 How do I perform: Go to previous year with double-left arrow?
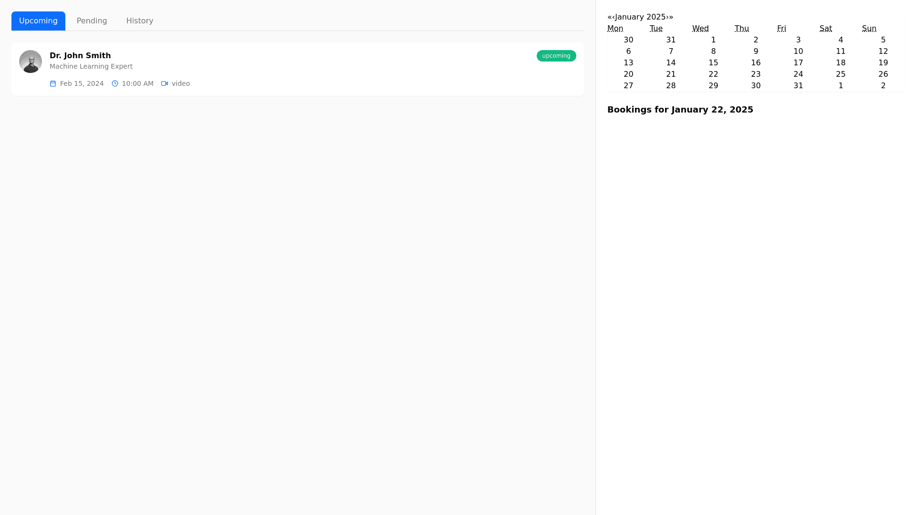pyautogui.click(x=610, y=17)
